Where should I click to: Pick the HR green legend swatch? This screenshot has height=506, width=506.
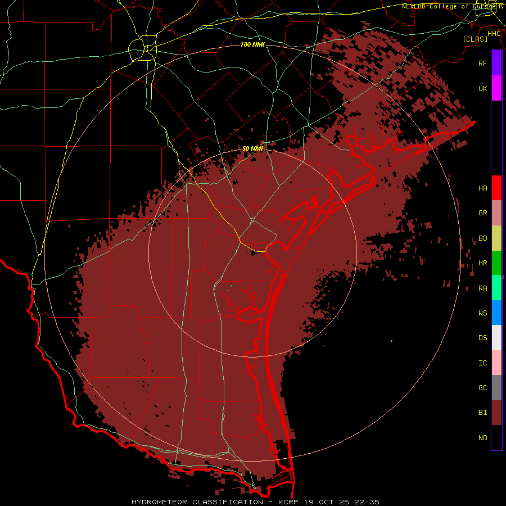pos(496,263)
